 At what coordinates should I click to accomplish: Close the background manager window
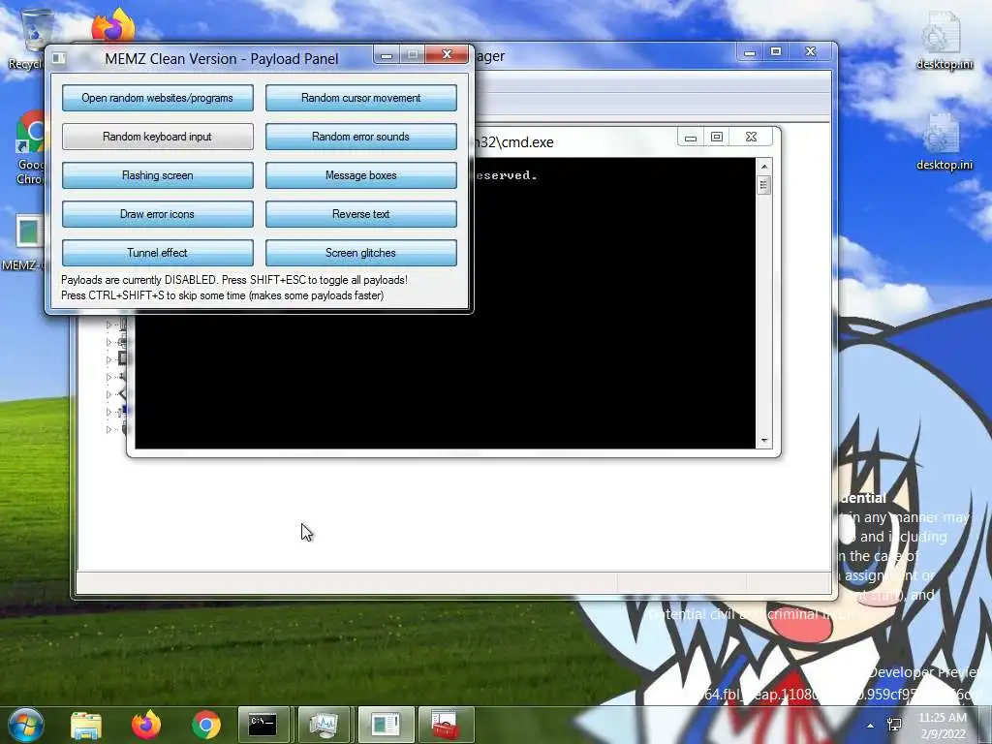tap(811, 52)
